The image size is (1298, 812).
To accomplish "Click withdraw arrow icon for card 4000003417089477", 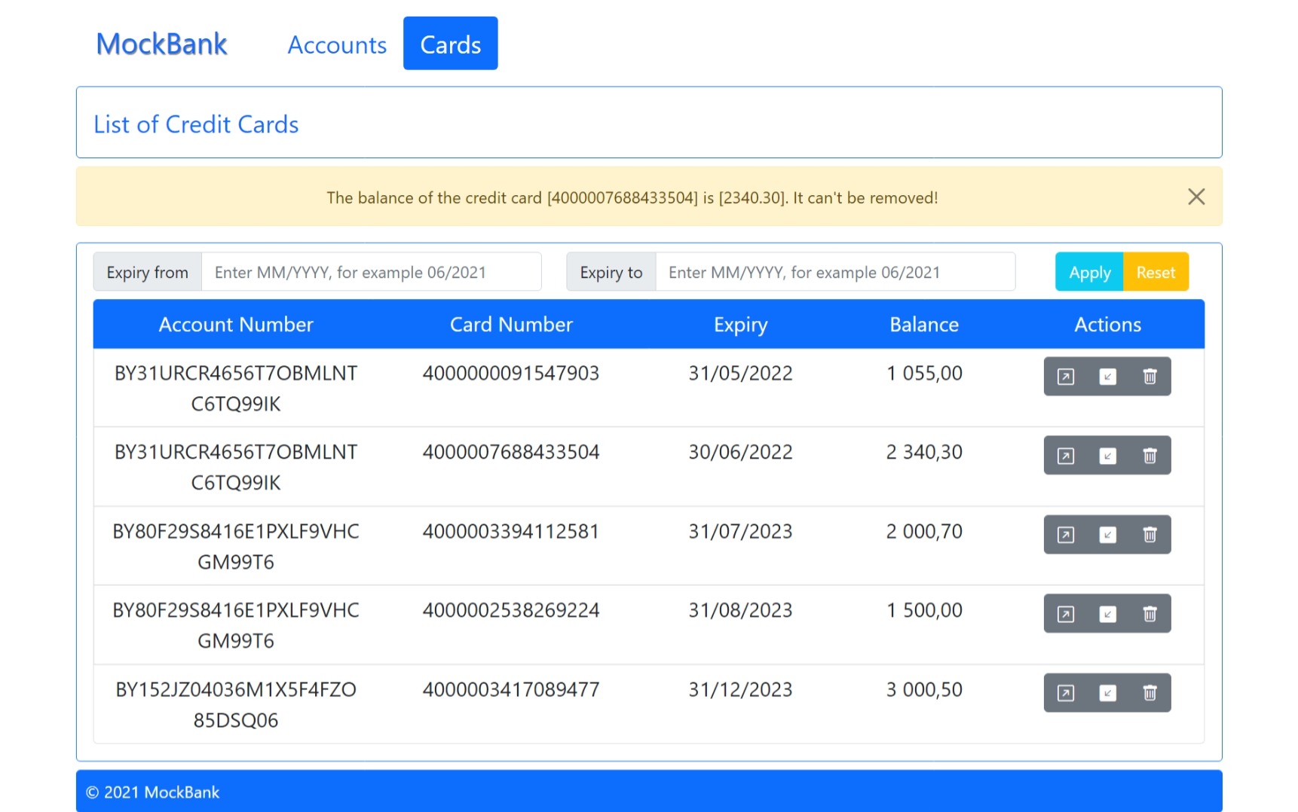I will click(x=1065, y=693).
